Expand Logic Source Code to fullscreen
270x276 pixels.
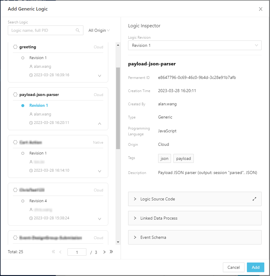point(254,199)
